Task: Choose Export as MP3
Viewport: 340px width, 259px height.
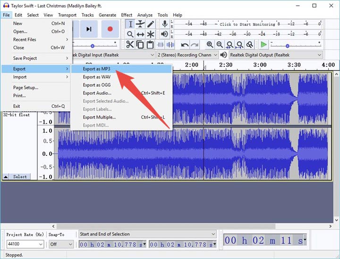Action: click(x=96, y=69)
